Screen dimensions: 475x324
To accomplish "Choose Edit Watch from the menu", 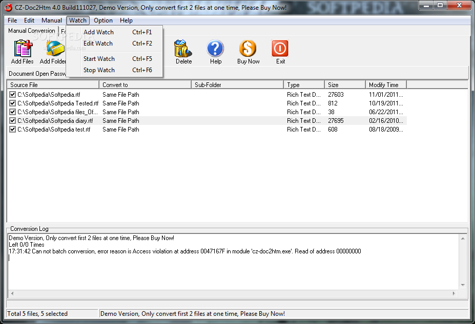I will point(114,44).
